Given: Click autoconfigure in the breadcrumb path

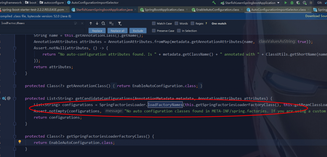Looking at the screenshot, I should point(54,3).
